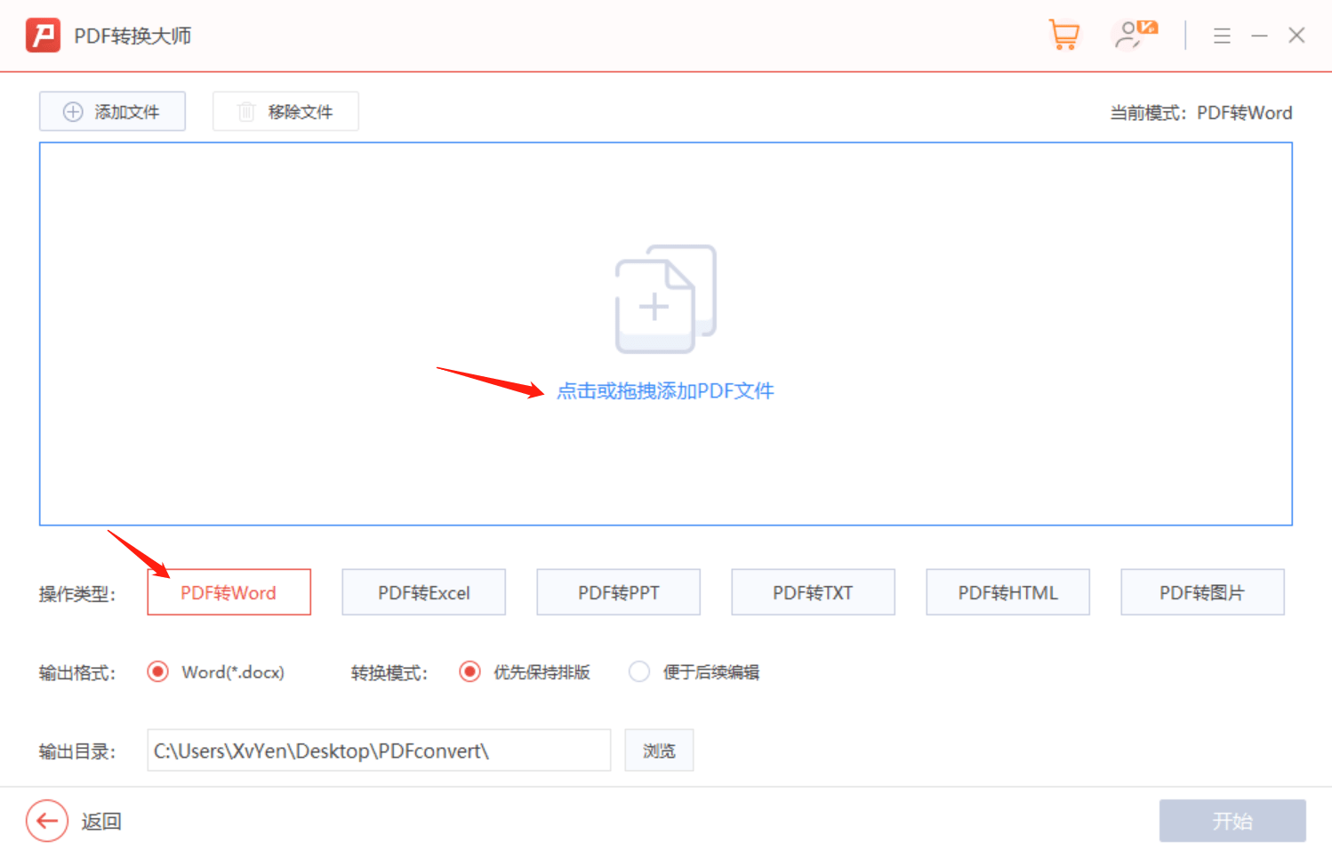Open the shopping cart icon
Image resolution: width=1332 pixels, height=851 pixels.
point(1063,35)
